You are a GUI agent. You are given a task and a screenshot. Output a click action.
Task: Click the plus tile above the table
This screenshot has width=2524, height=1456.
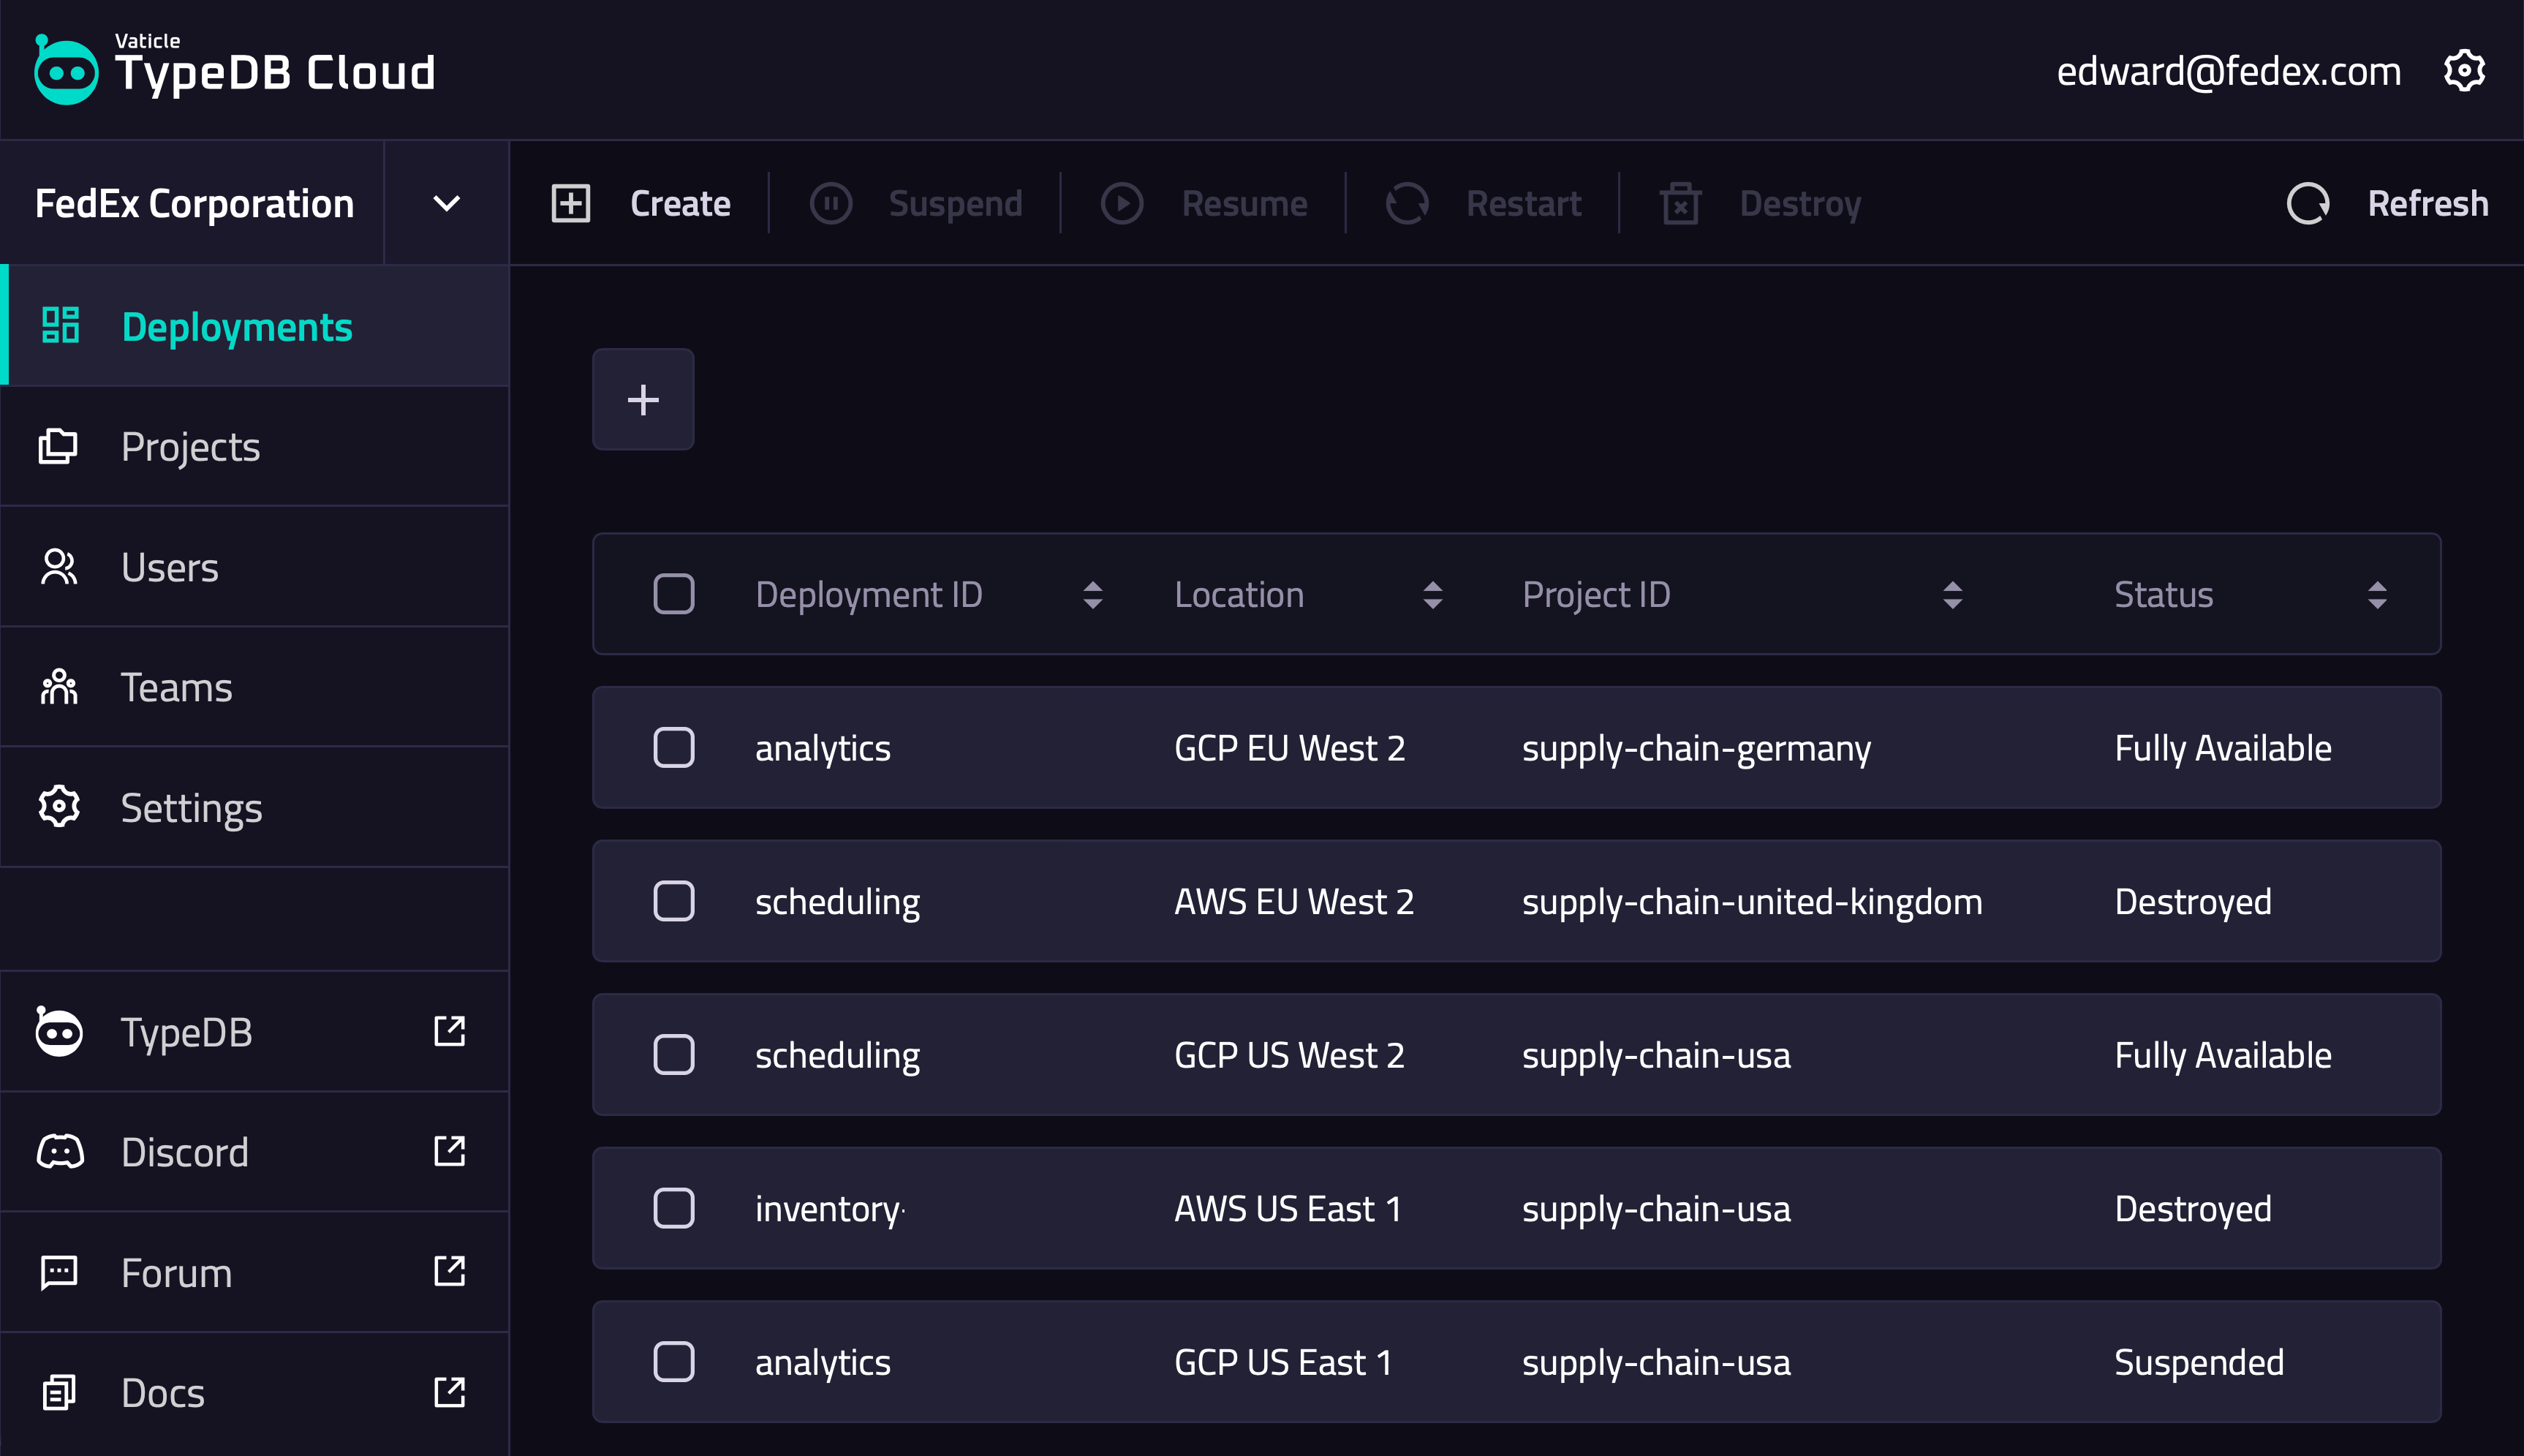tap(643, 400)
